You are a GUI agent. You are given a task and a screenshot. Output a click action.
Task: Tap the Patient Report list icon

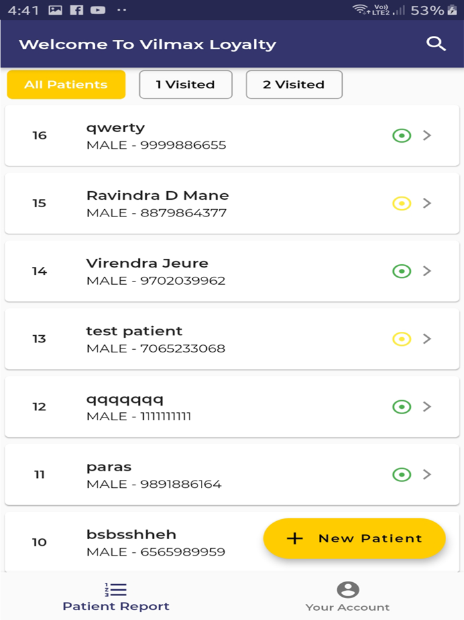pos(115,589)
